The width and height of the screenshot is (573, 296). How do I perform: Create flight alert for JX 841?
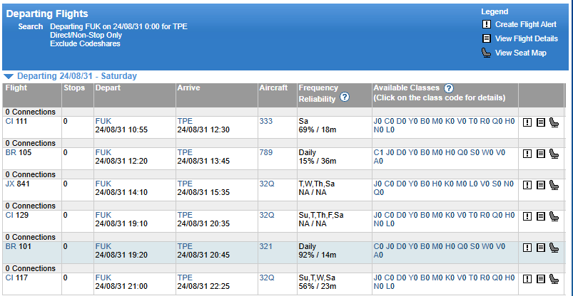pyautogui.click(x=527, y=185)
